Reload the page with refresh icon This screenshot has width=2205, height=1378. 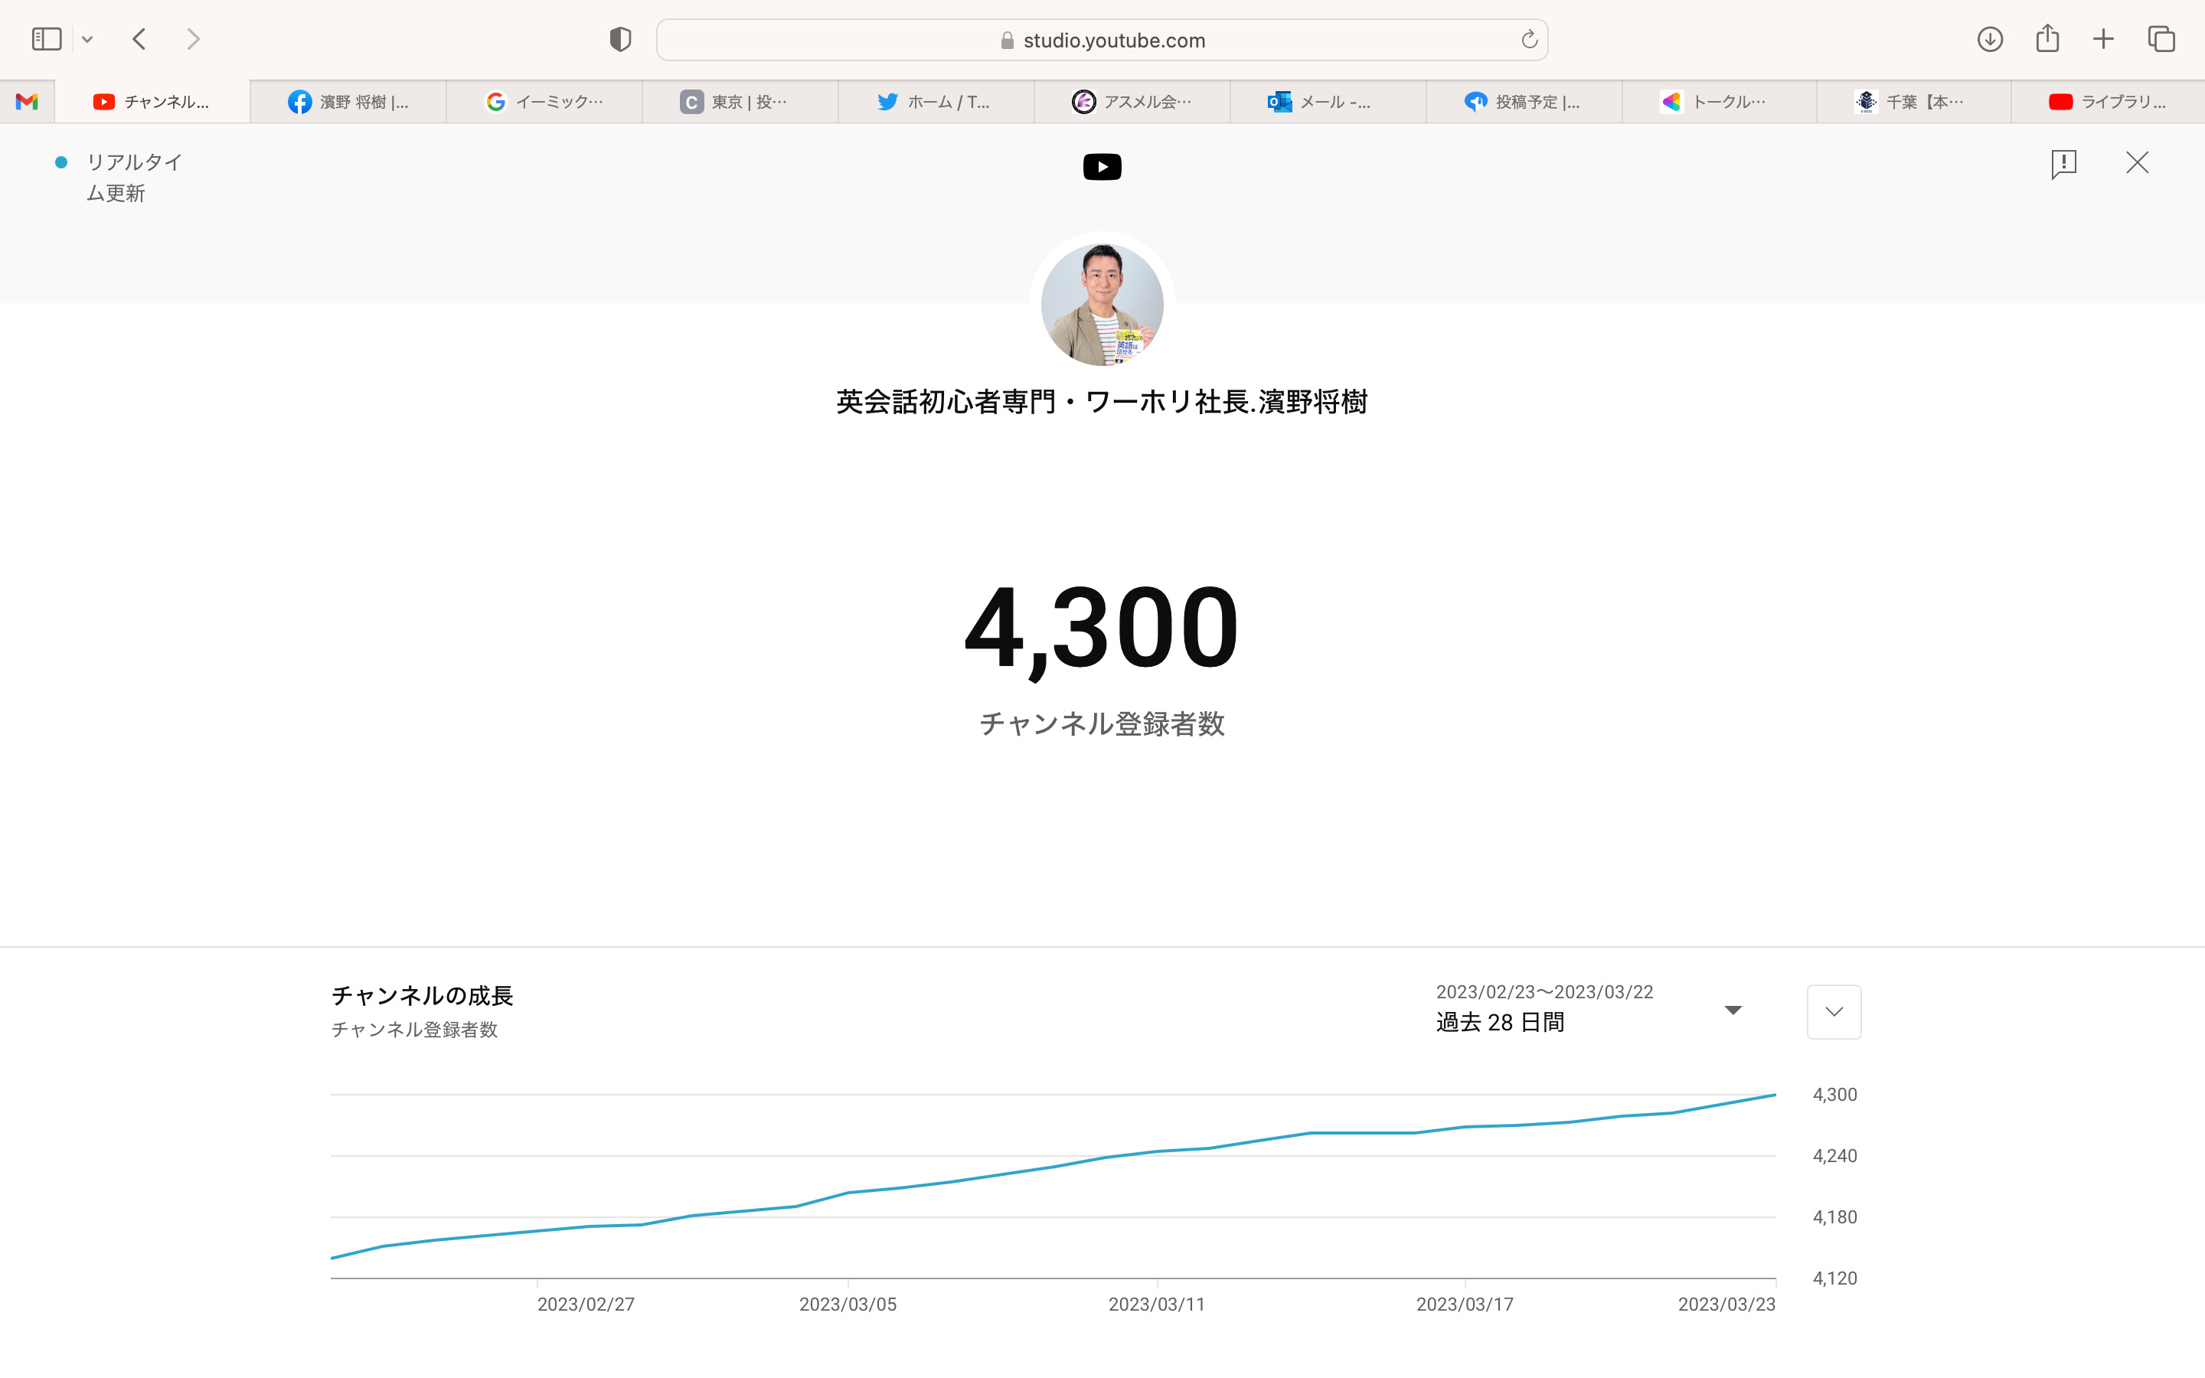pyautogui.click(x=1529, y=40)
